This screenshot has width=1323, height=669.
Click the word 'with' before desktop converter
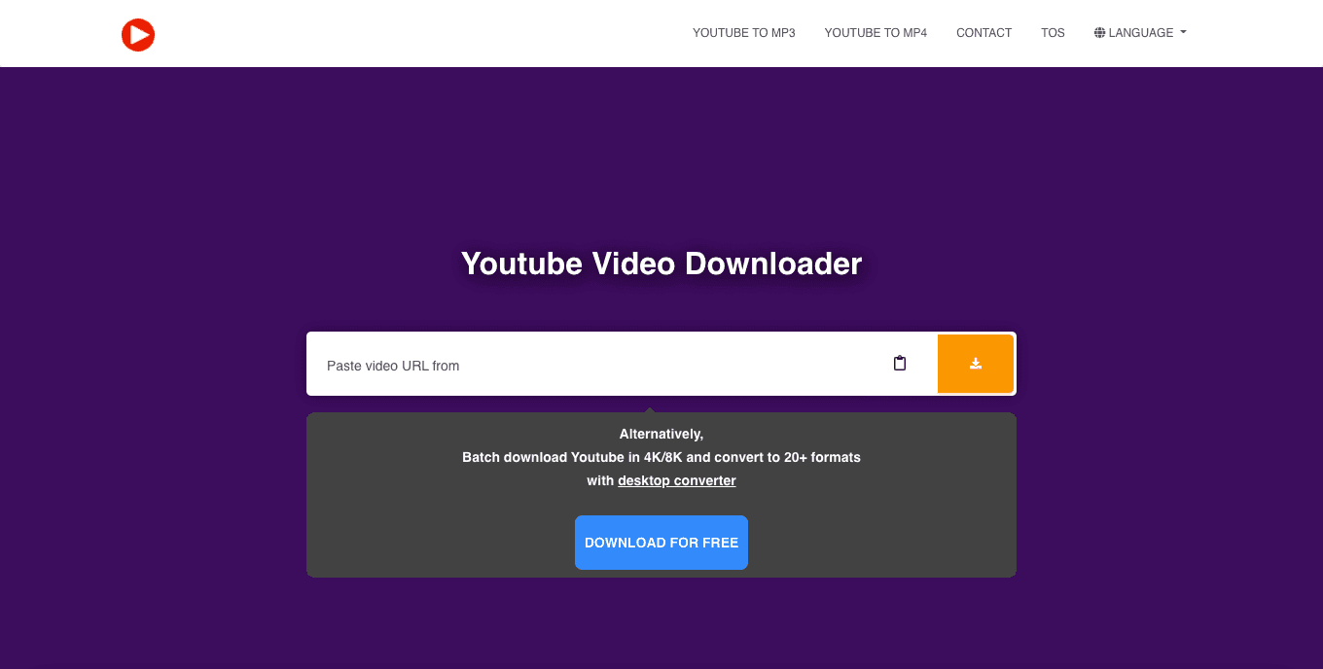click(x=600, y=480)
